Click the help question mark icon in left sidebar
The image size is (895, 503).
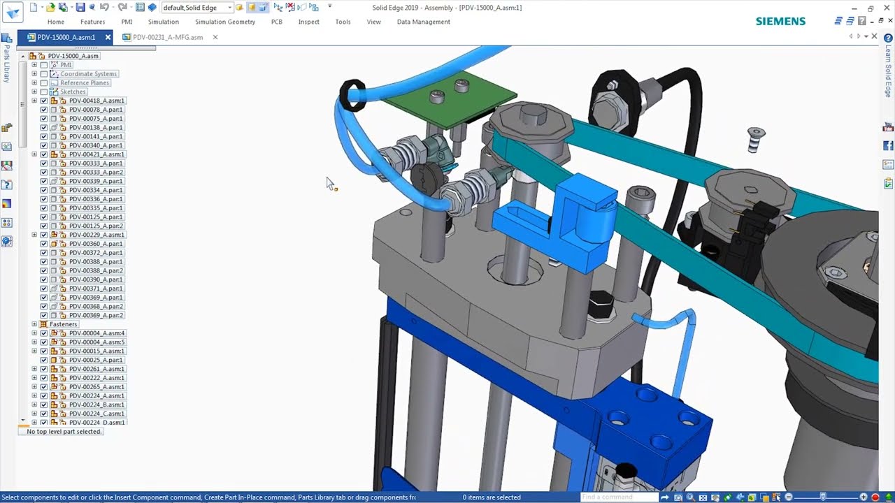(x=7, y=185)
